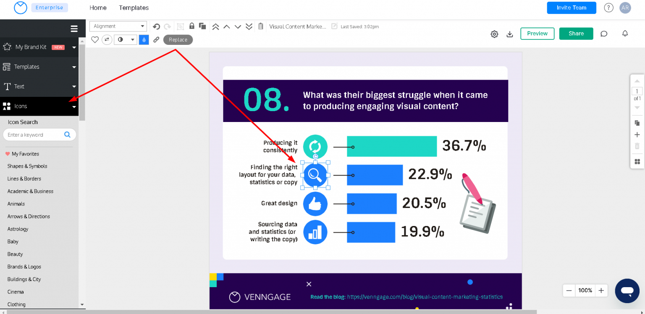Select the favorite heart icon in the toolbar
The image size is (645, 314).
coord(95,39)
